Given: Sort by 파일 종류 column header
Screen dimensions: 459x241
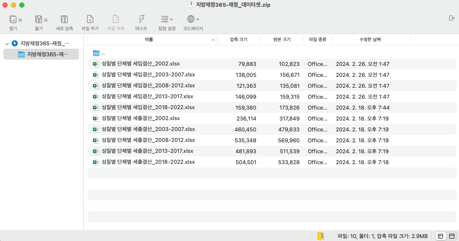Looking at the screenshot, I should 317,39.
